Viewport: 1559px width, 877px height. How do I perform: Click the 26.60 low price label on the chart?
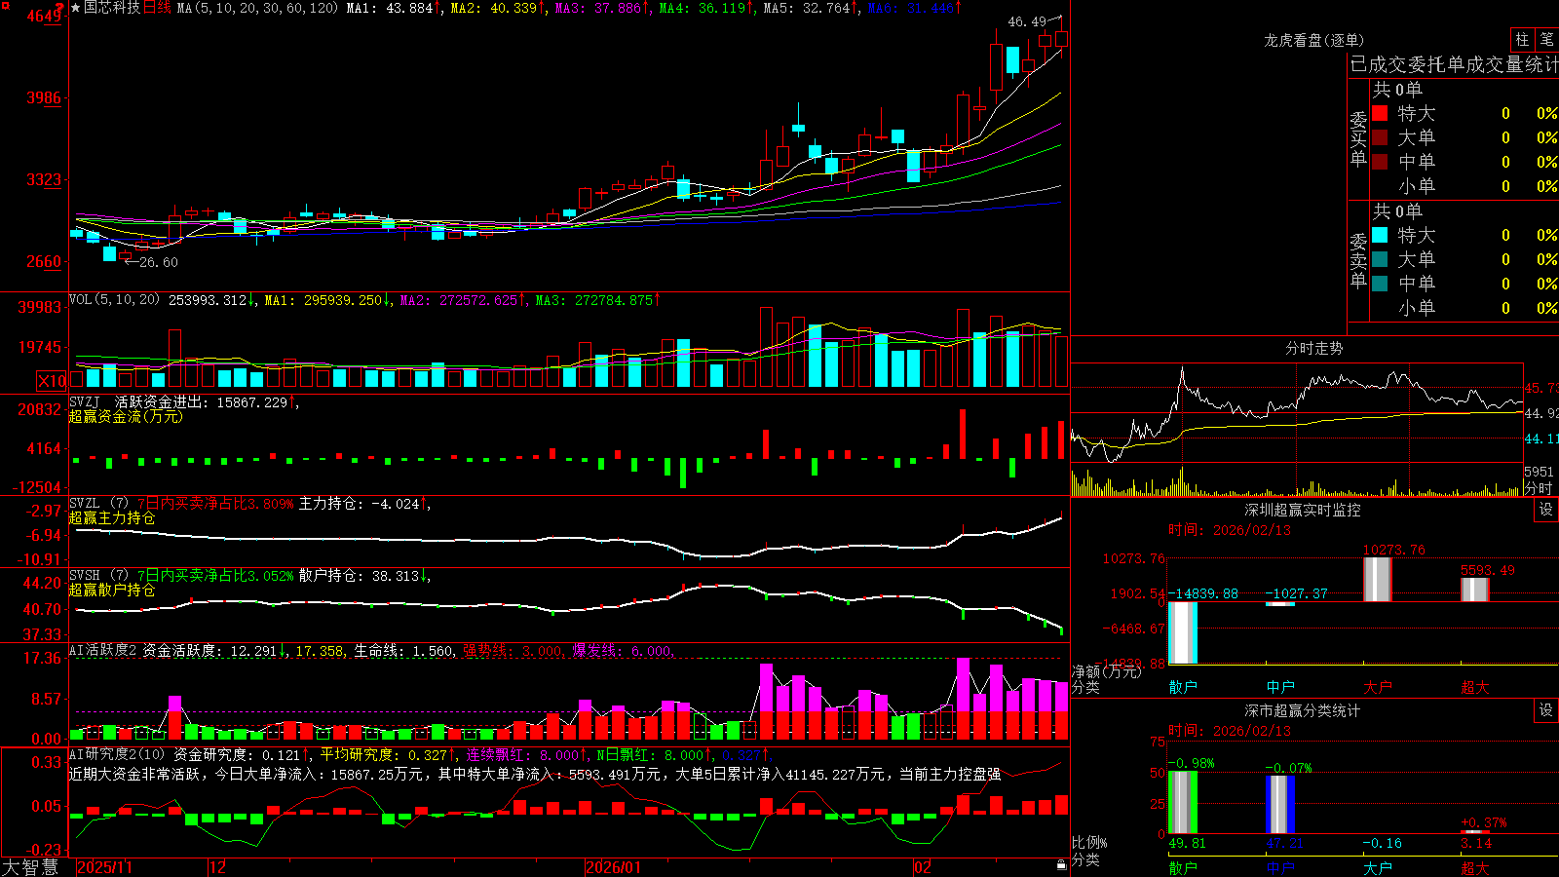[x=159, y=262]
